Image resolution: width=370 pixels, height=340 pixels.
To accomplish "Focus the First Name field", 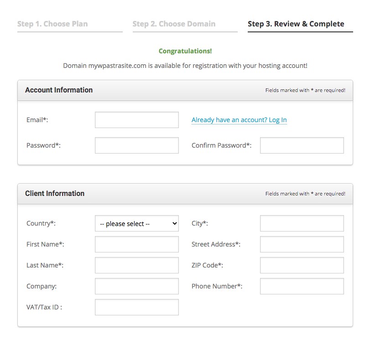I will [137, 244].
